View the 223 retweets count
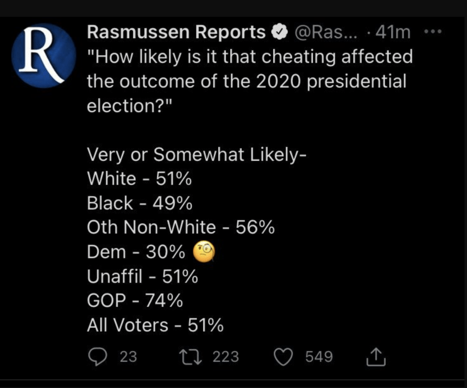The image size is (467, 388). (x=226, y=357)
